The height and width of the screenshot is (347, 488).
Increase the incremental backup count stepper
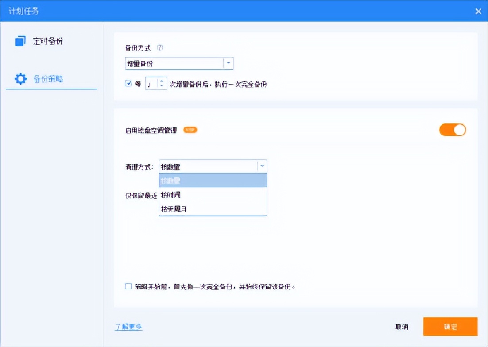pos(162,81)
